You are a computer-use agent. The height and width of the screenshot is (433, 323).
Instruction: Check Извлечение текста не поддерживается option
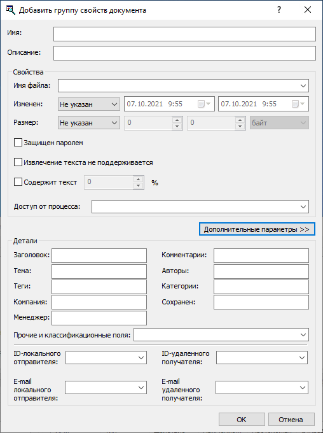click(x=18, y=162)
